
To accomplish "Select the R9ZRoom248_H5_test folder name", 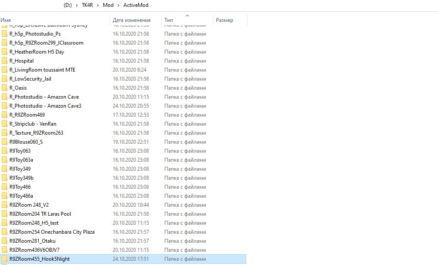I will click(34, 223).
